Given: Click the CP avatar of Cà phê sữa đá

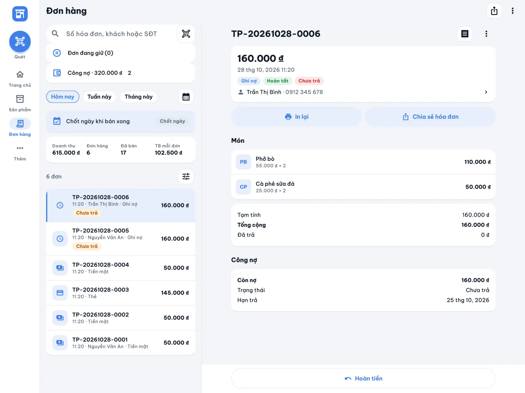Looking at the screenshot, I should pyautogui.click(x=244, y=187).
